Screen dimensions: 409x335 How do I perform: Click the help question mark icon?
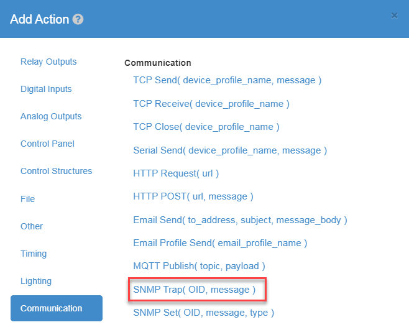click(78, 19)
